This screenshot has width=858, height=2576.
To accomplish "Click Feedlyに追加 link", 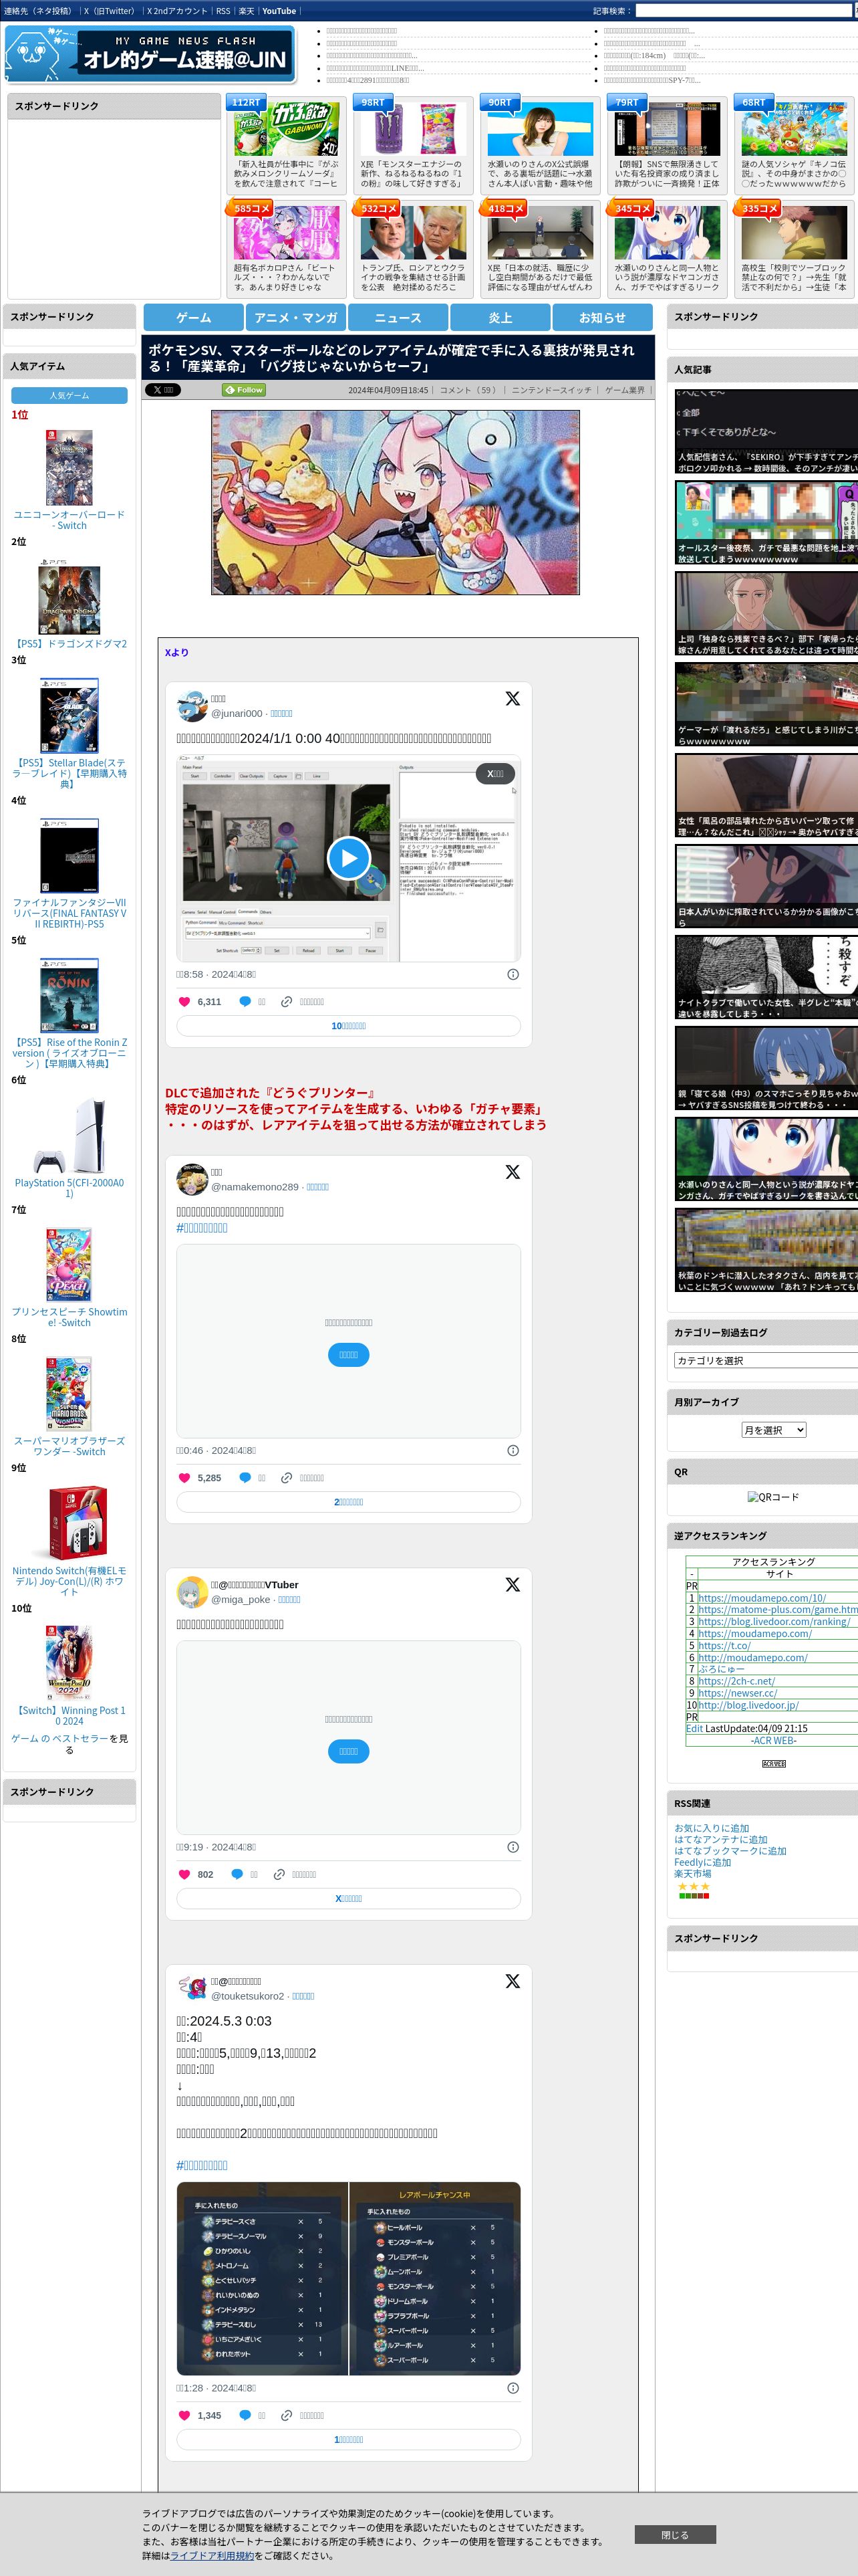I will pos(702,1862).
